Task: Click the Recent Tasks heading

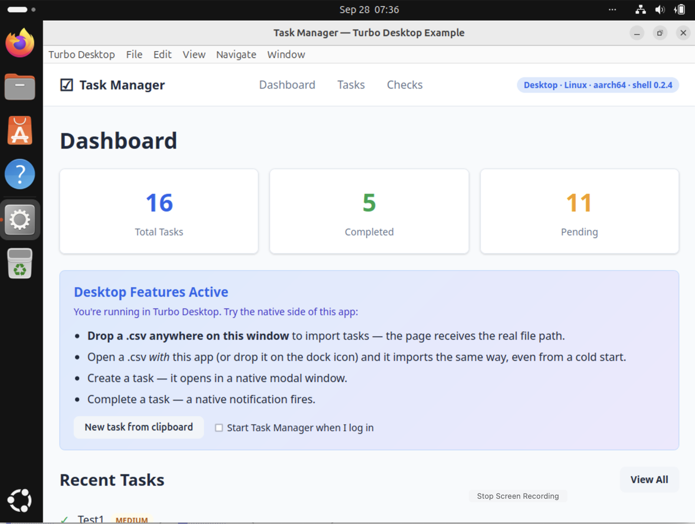Action: tap(112, 480)
